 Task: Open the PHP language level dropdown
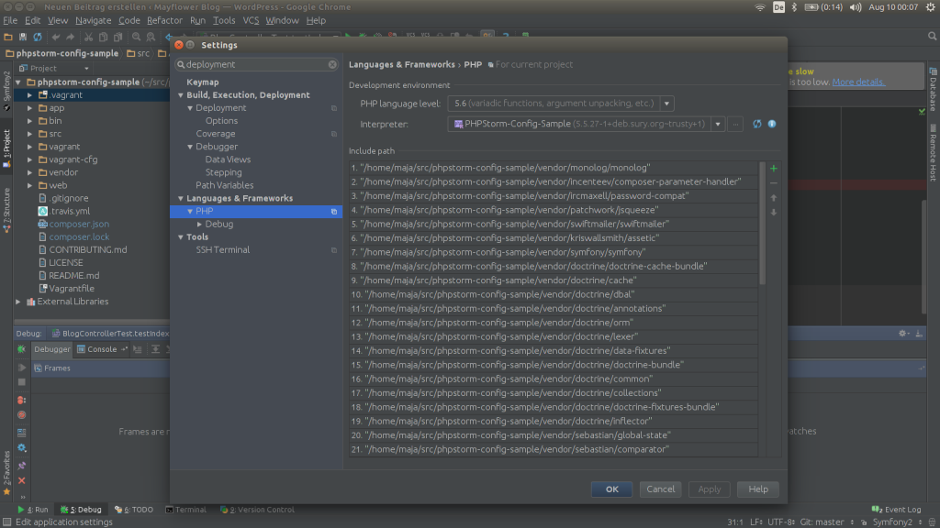[x=666, y=104]
